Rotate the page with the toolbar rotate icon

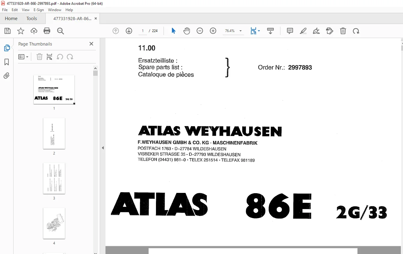[356, 31]
